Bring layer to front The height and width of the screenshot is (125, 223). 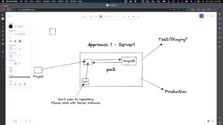(x=25, y=84)
